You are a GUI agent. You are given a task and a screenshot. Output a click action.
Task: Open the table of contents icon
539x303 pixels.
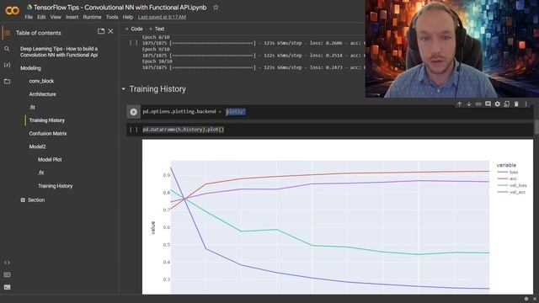(7, 33)
